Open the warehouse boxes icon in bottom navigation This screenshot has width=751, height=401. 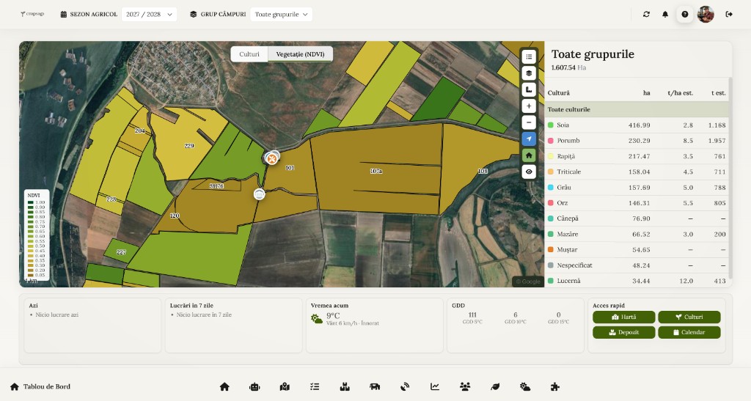(345, 386)
